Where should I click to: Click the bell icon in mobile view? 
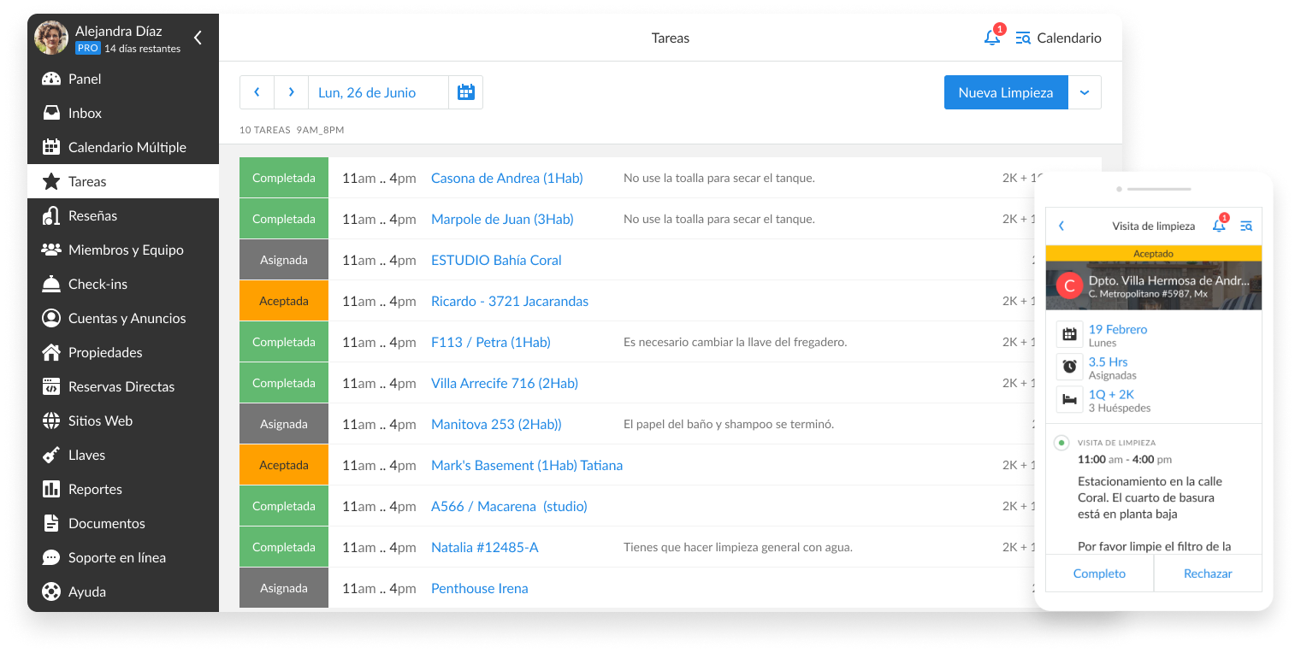(x=1219, y=226)
